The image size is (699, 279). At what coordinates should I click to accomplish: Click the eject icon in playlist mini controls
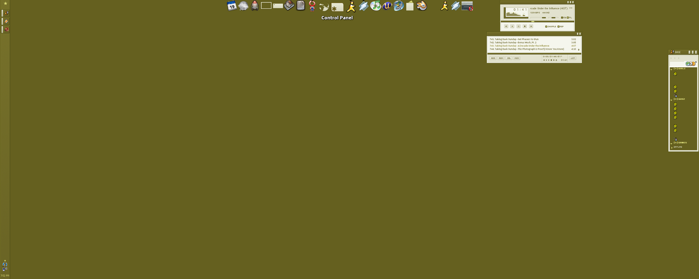pyautogui.click(x=556, y=60)
